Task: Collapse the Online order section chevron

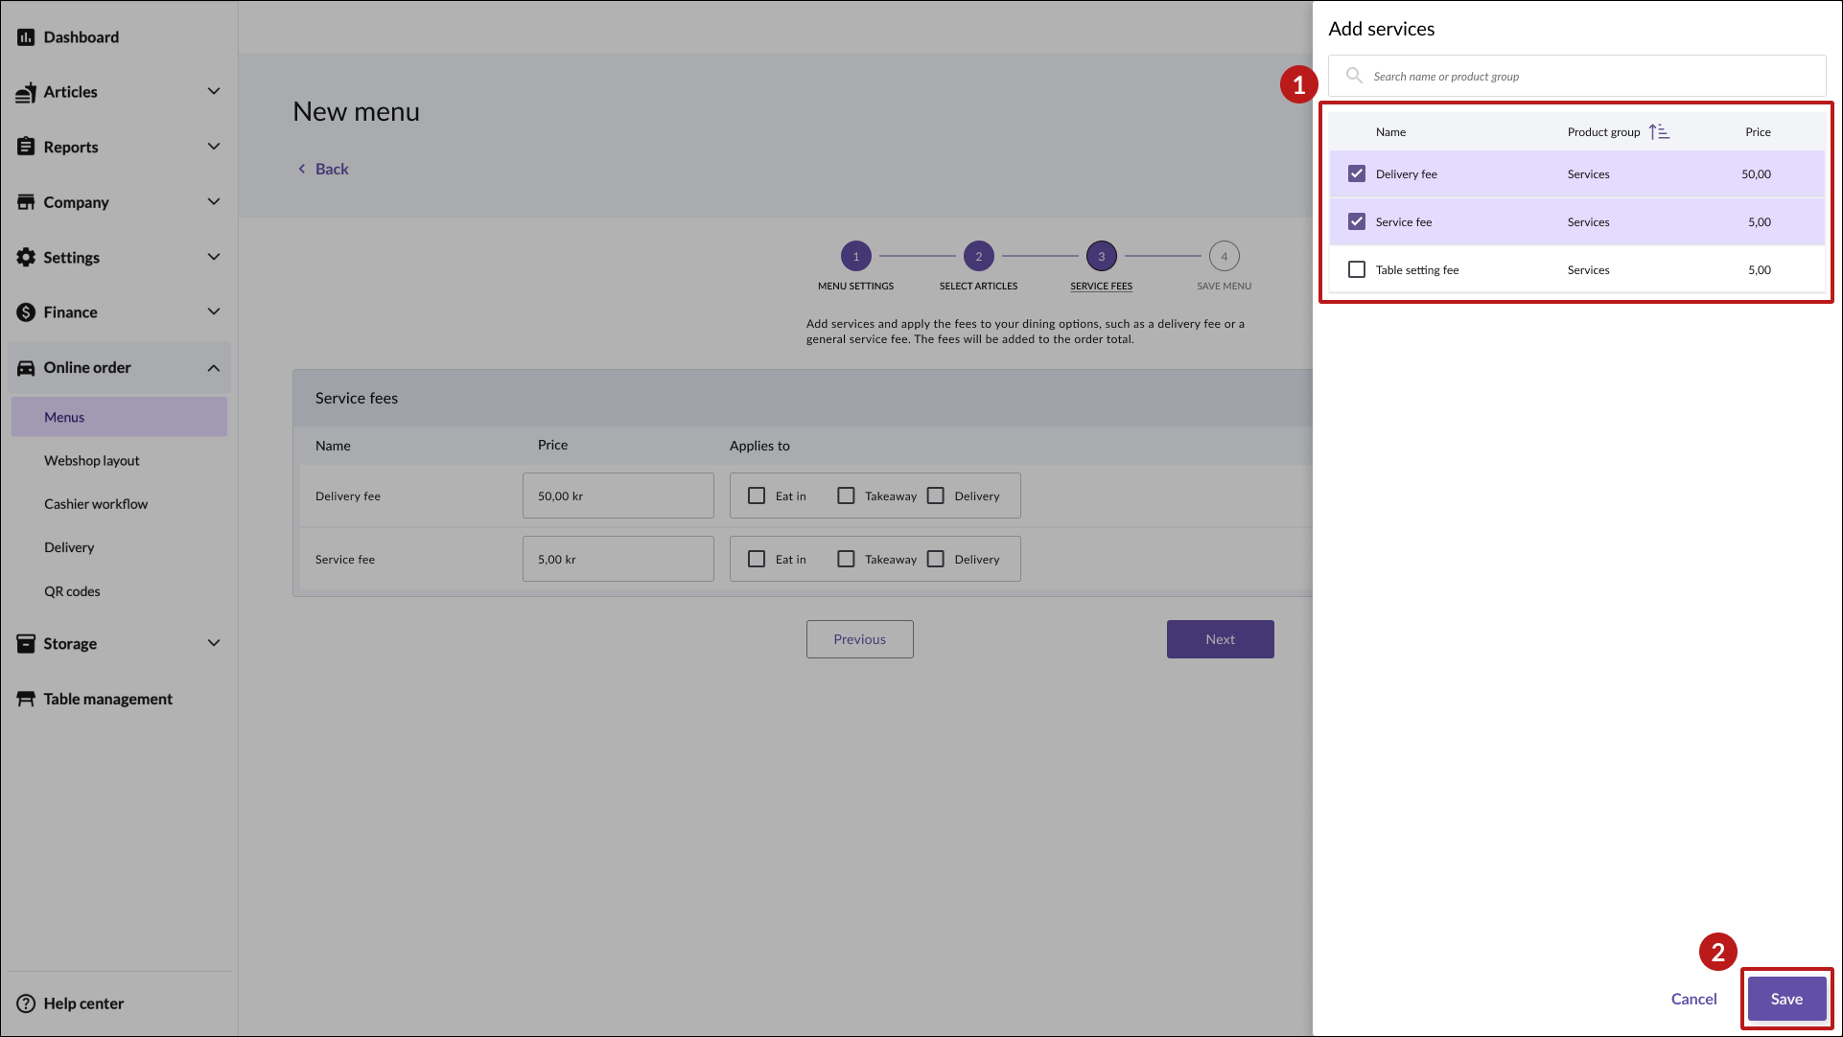Action: pos(214,368)
